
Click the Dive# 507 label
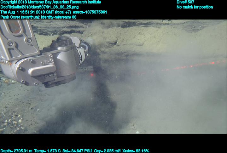[x=185, y=2]
